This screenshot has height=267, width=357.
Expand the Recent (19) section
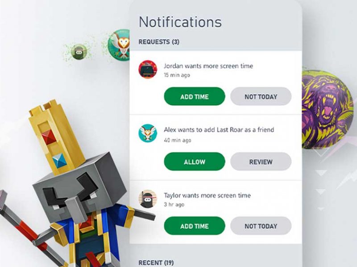[156, 263]
